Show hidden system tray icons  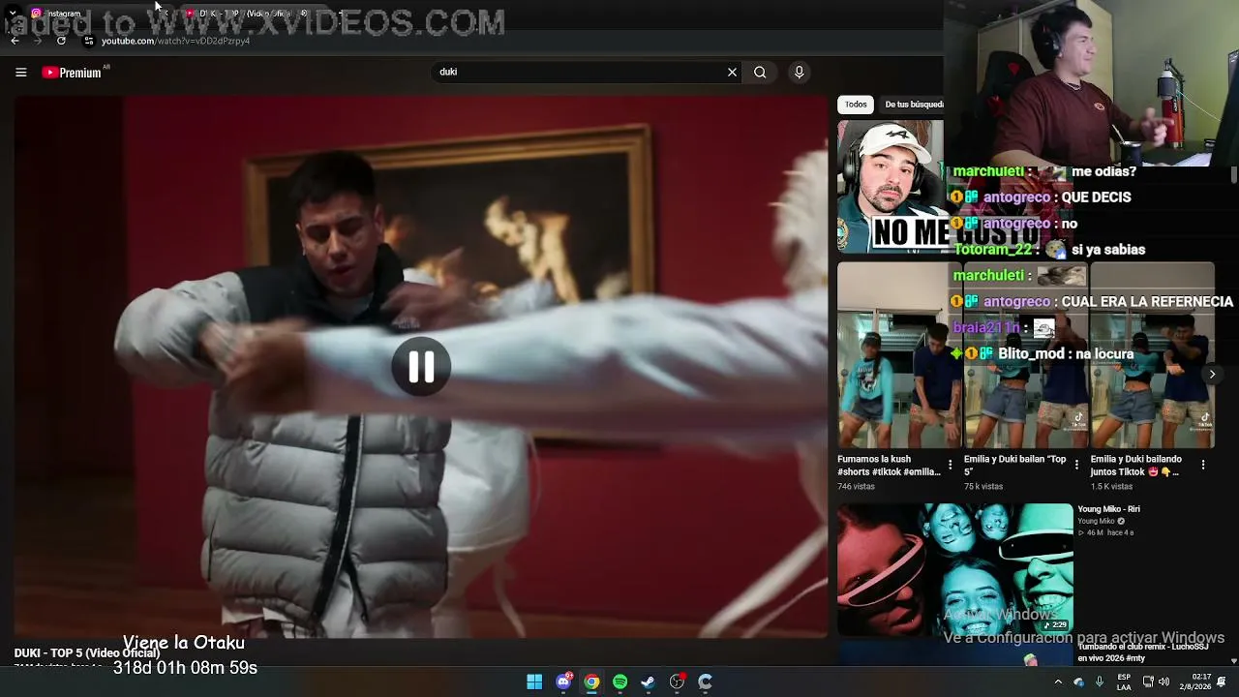[x=1058, y=682]
